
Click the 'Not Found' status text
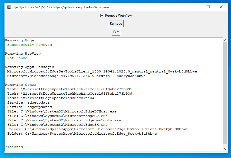tap(17, 58)
